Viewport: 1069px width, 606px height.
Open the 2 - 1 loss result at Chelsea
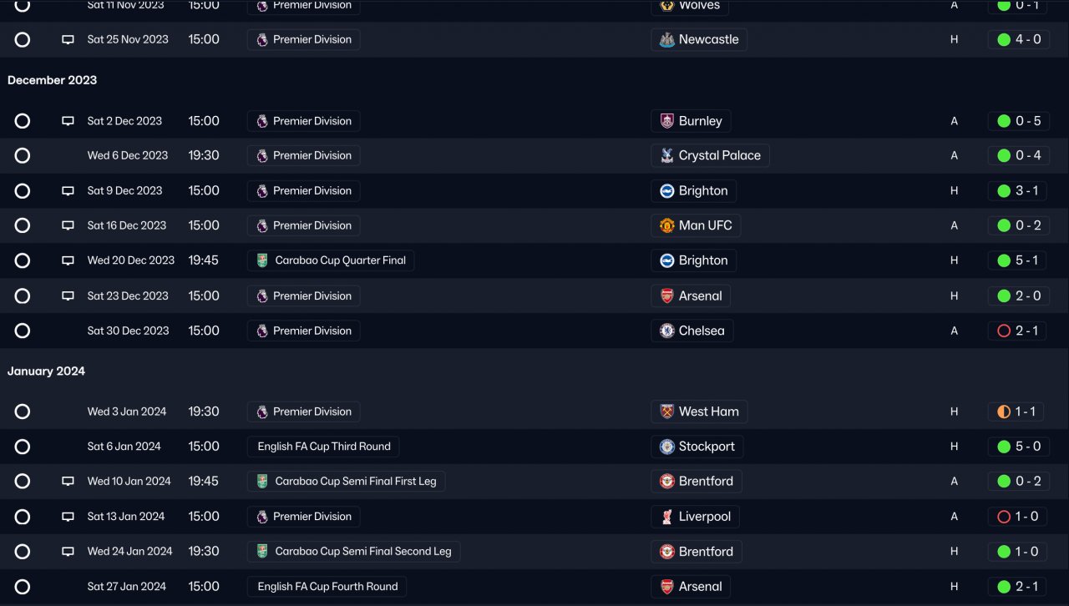tap(1019, 331)
